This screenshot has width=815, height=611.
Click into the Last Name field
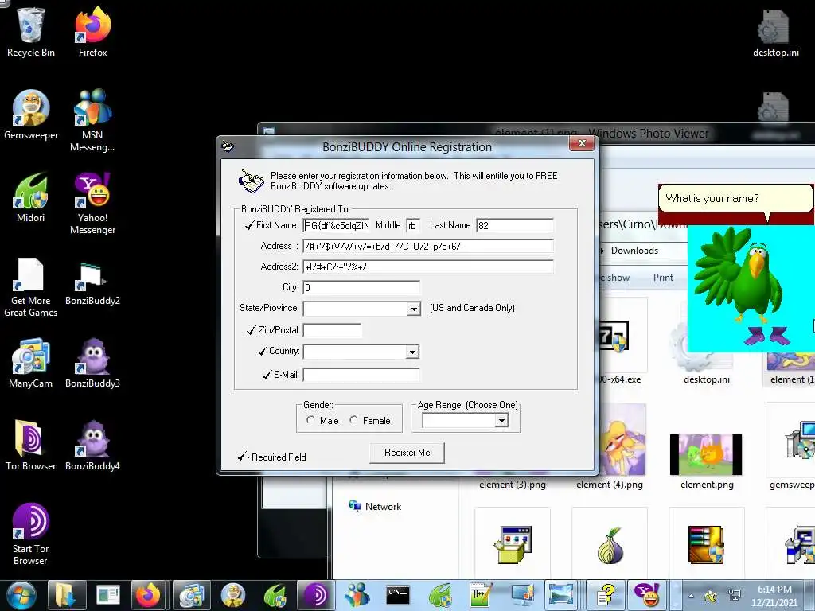tap(515, 225)
